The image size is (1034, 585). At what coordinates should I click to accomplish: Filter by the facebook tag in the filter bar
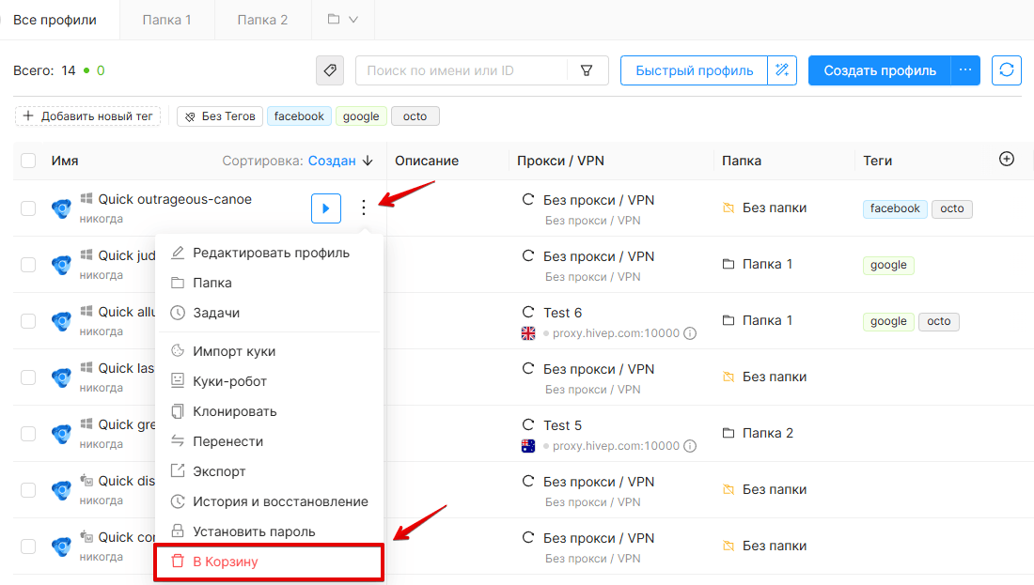299,115
